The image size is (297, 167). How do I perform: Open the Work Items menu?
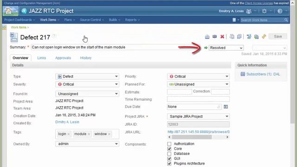tap(50, 20)
